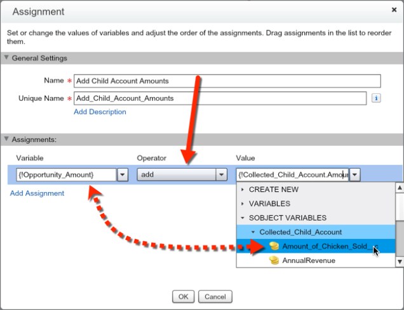404x310 pixels.
Task: Collapse the General Settings section
Action: tap(6, 58)
